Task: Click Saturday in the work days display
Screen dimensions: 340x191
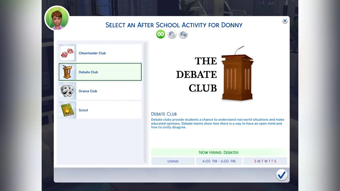Action: (275, 161)
